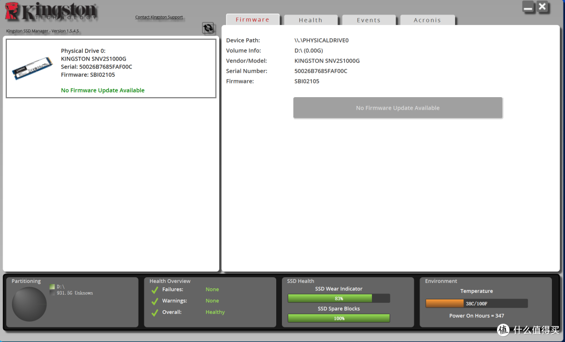565x342 pixels.
Task: Open the Health tab
Action: click(x=311, y=20)
